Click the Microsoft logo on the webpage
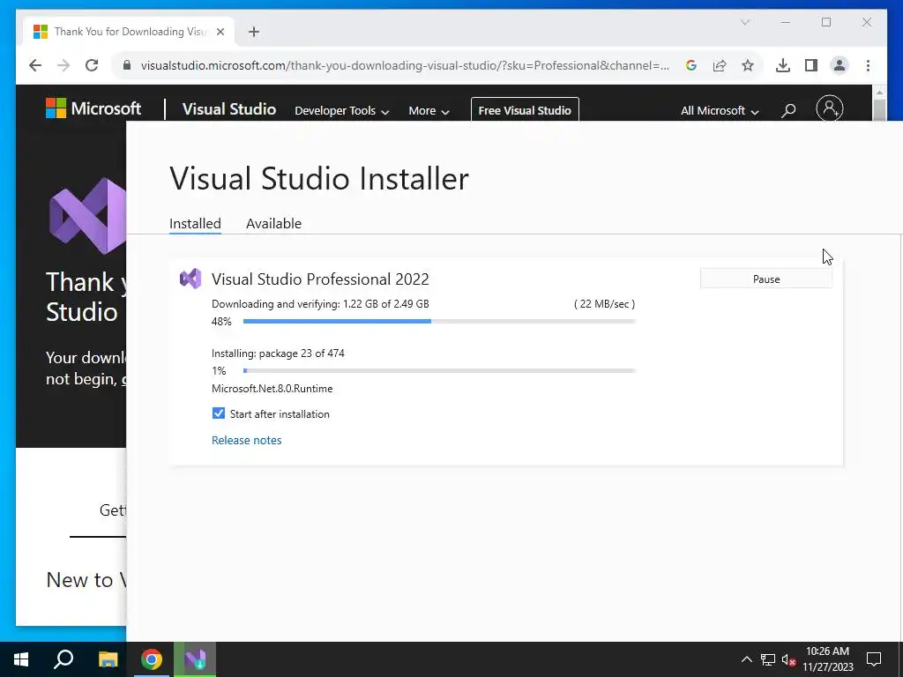 (93, 108)
